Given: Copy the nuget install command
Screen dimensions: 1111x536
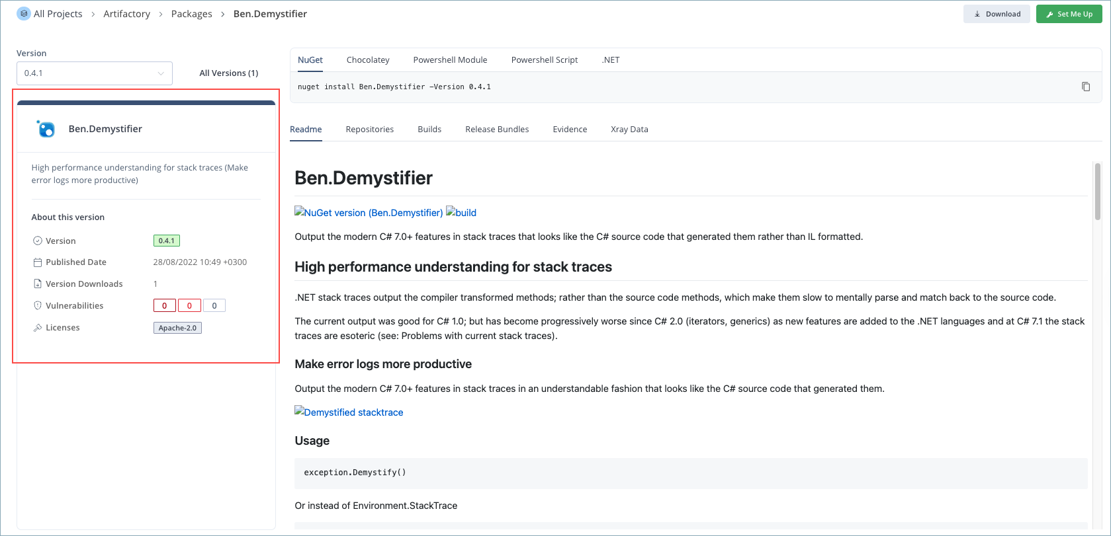Looking at the screenshot, I should pyautogui.click(x=1086, y=87).
